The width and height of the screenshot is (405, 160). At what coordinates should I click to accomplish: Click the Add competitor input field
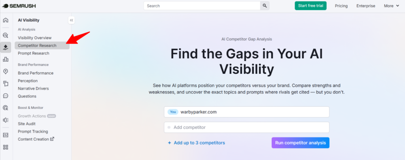point(247,127)
